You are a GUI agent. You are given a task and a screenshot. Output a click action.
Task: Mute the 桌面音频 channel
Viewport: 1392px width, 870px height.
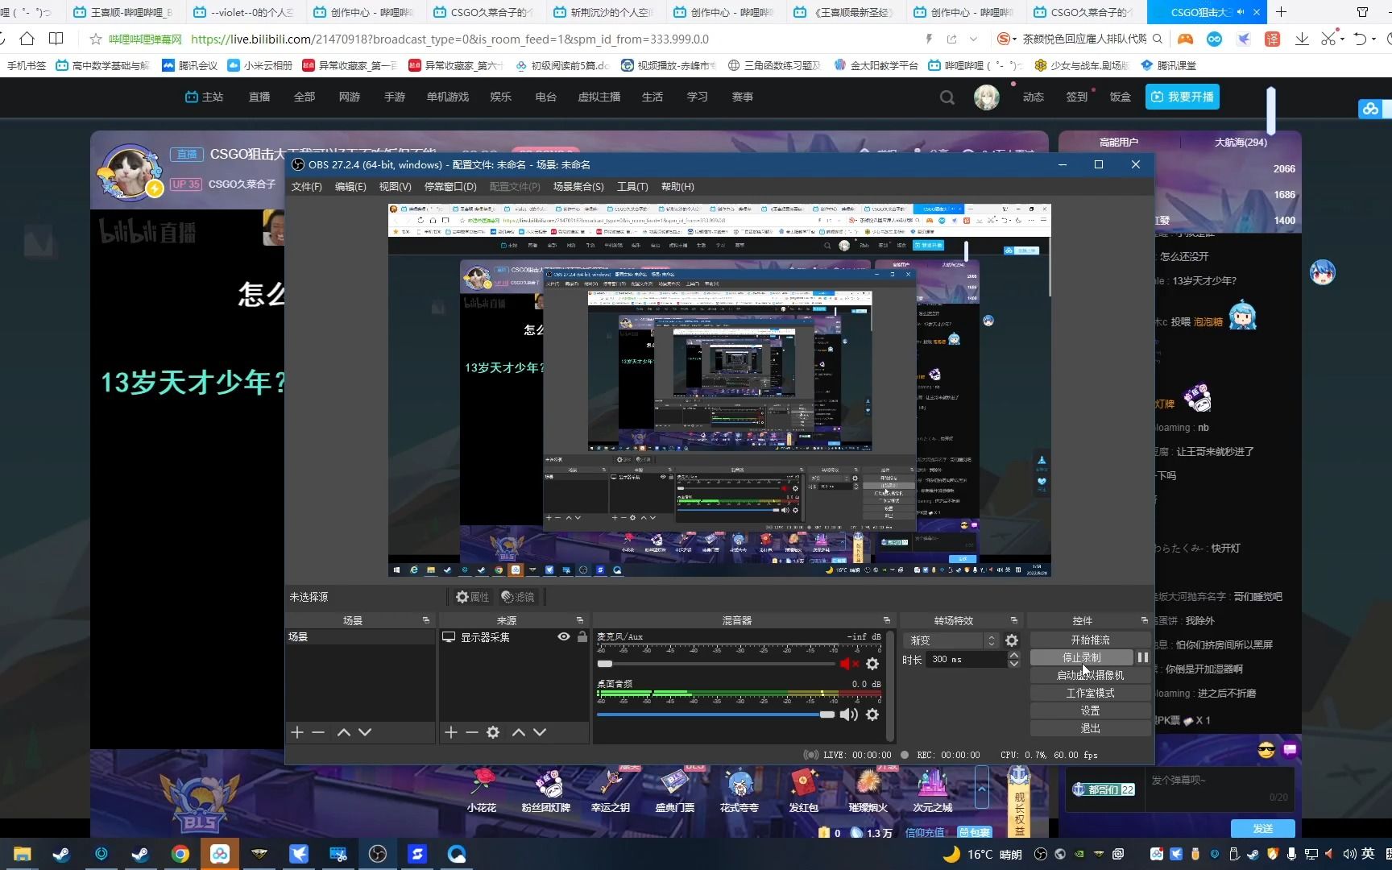(848, 715)
